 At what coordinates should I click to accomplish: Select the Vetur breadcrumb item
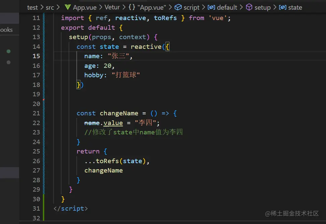(112, 7)
